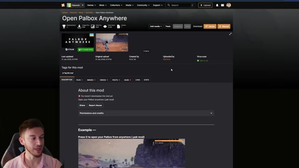Viewport: 299px width, 168px height.
Task: Select the unique downloads arrow icon
Action: coord(79,27)
